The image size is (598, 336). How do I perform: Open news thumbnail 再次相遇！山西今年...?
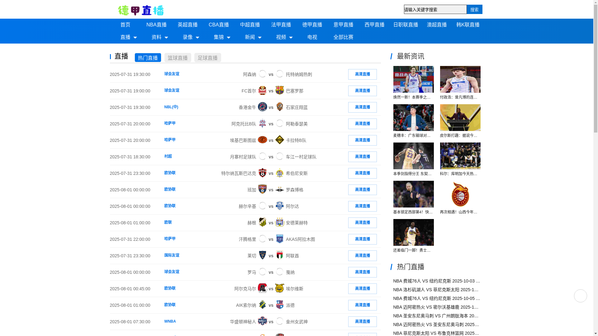pos(460,194)
